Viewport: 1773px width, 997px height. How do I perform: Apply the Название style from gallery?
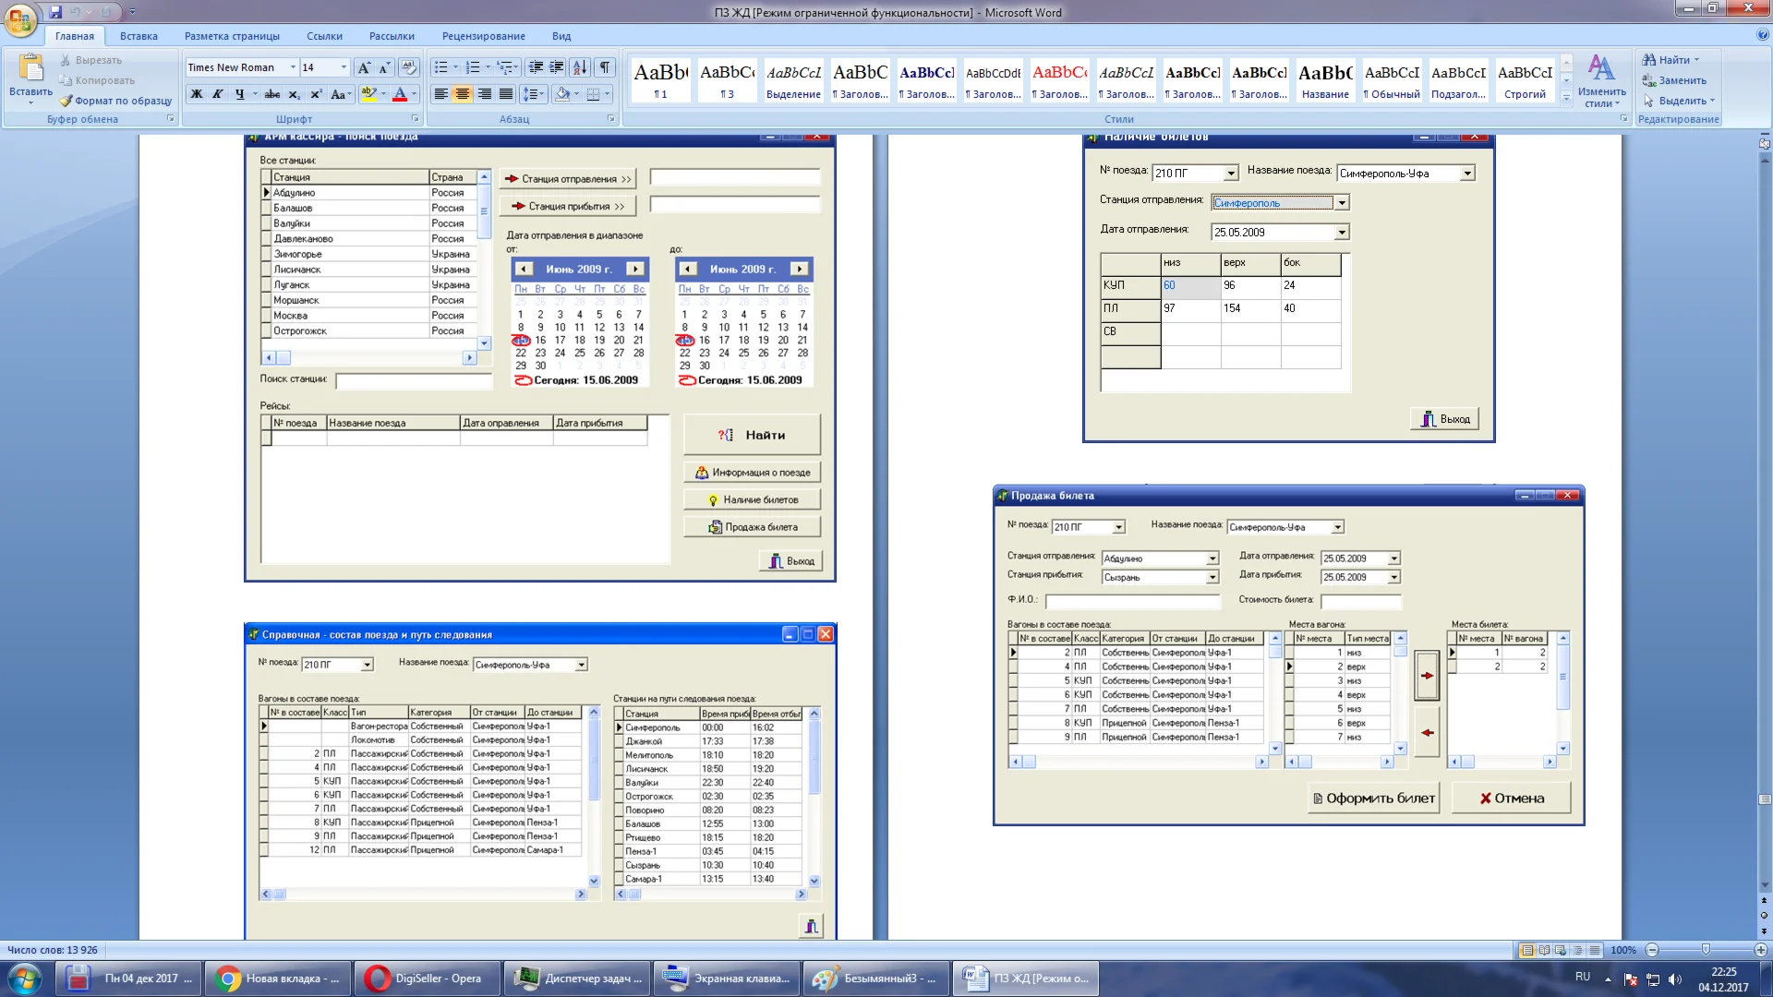point(1325,80)
